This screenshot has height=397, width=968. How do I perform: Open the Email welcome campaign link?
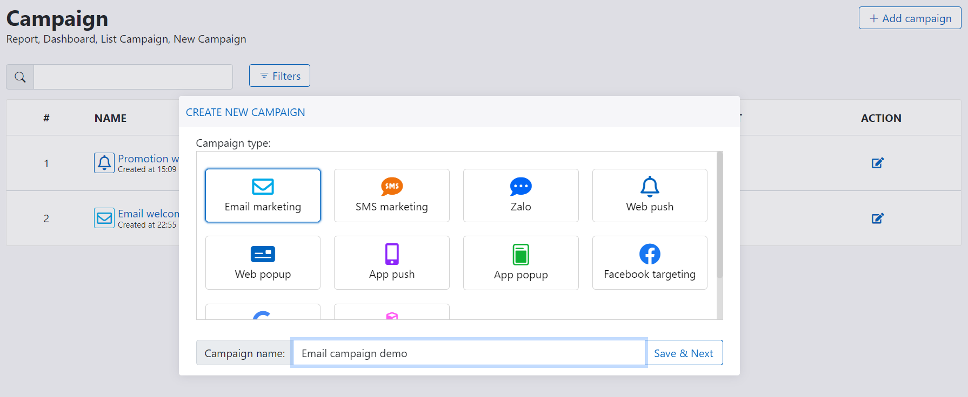point(148,214)
